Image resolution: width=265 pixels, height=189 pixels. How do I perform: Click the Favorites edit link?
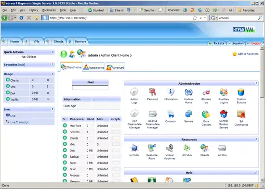(22, 64)
